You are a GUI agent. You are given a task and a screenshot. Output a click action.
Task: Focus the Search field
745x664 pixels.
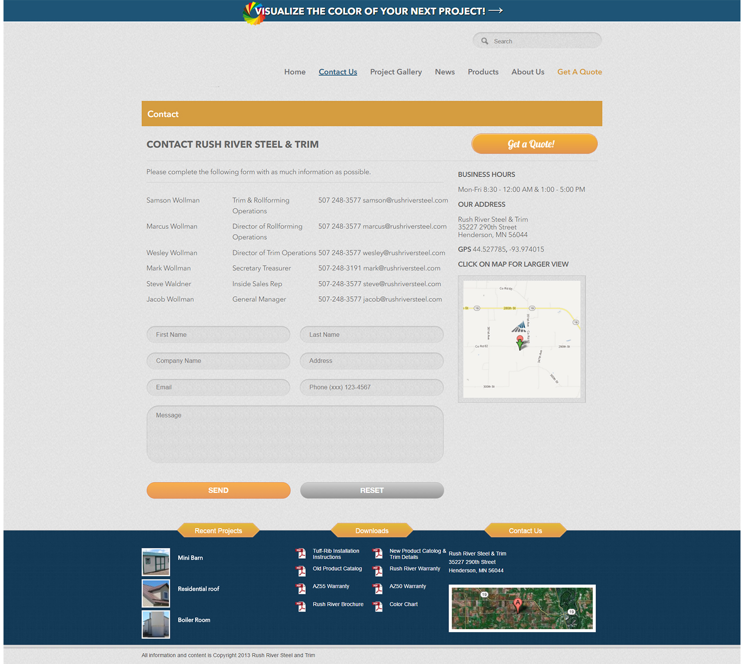click(537, 41)
